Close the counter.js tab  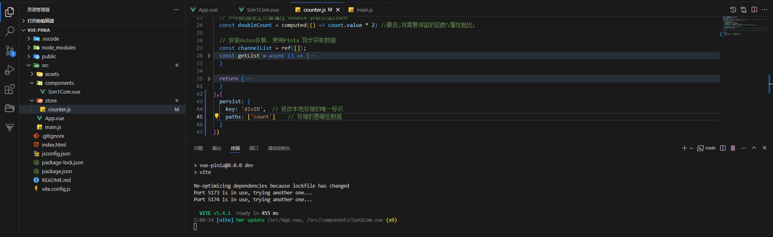[338, 10]
